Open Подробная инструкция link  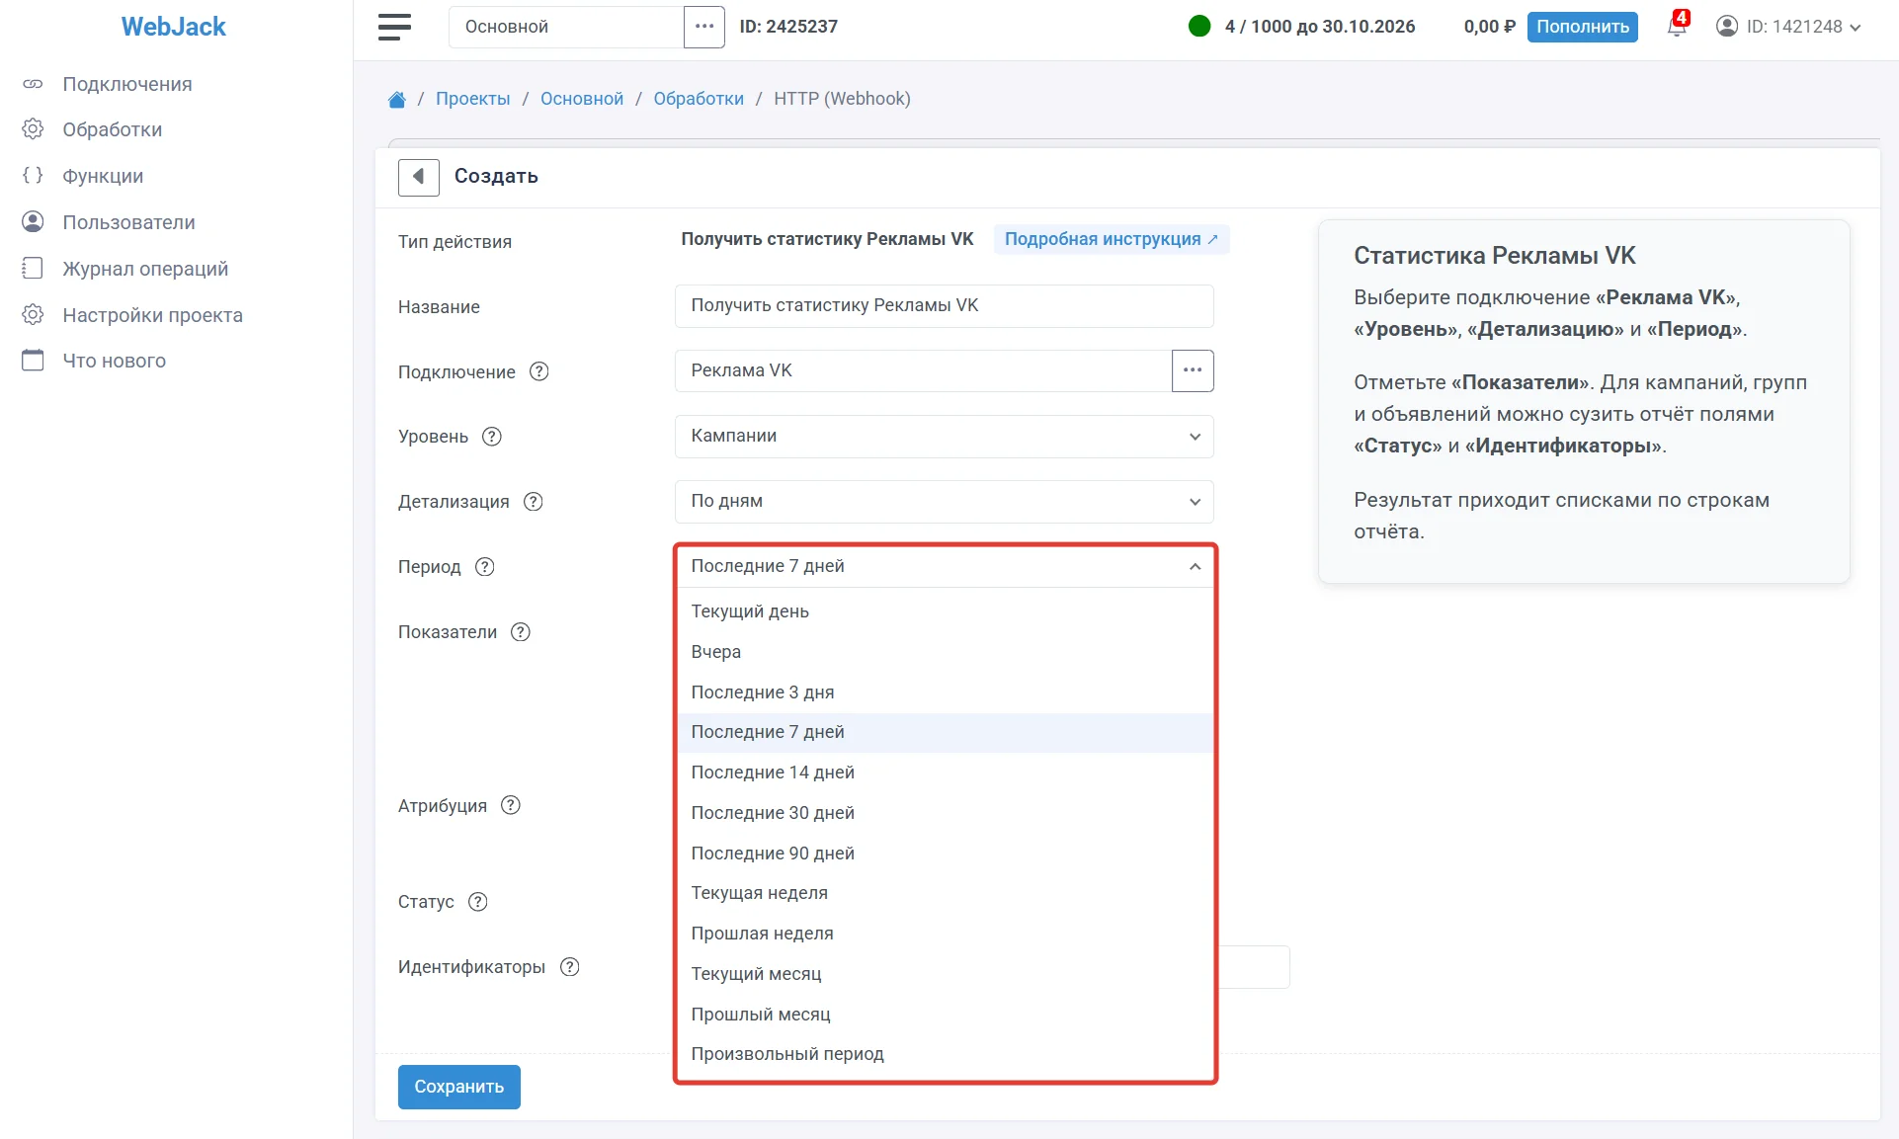1112,239
